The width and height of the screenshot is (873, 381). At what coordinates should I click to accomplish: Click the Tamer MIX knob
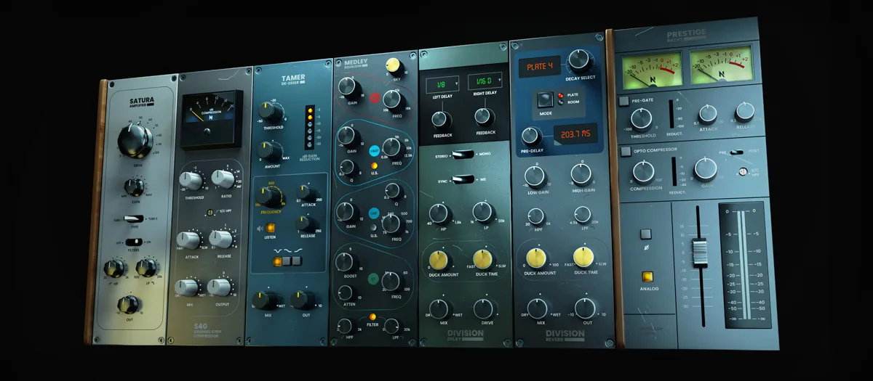pos(263,300)
